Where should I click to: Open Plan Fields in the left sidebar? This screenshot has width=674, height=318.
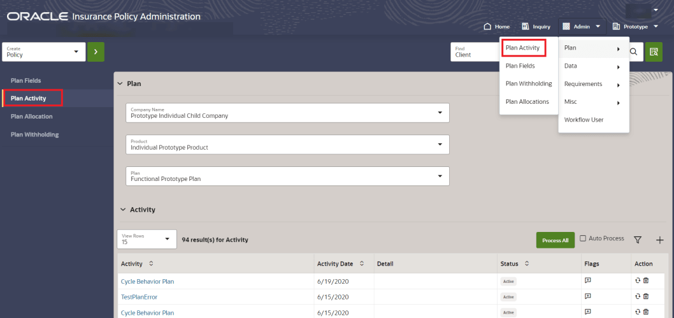point(25,80)
